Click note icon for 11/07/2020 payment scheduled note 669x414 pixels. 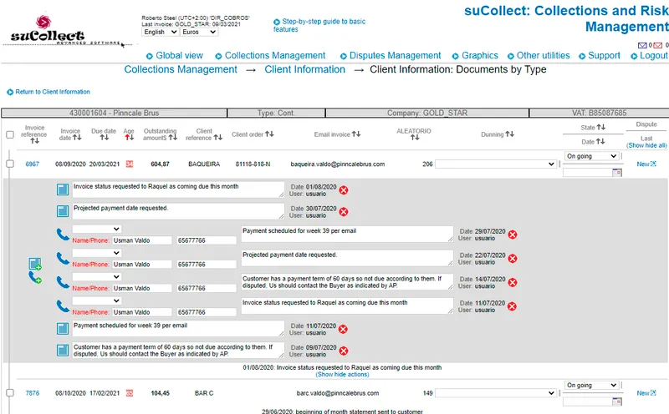coord(63,328)
